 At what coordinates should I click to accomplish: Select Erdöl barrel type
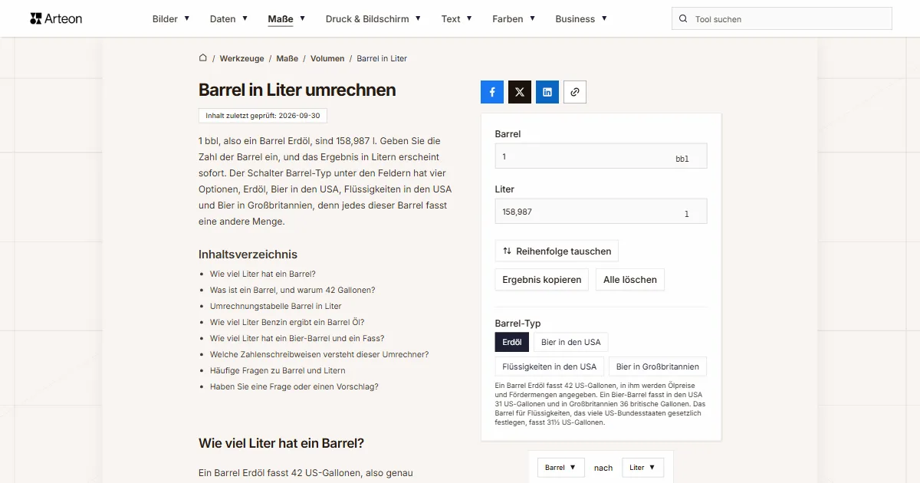point(512,342)
